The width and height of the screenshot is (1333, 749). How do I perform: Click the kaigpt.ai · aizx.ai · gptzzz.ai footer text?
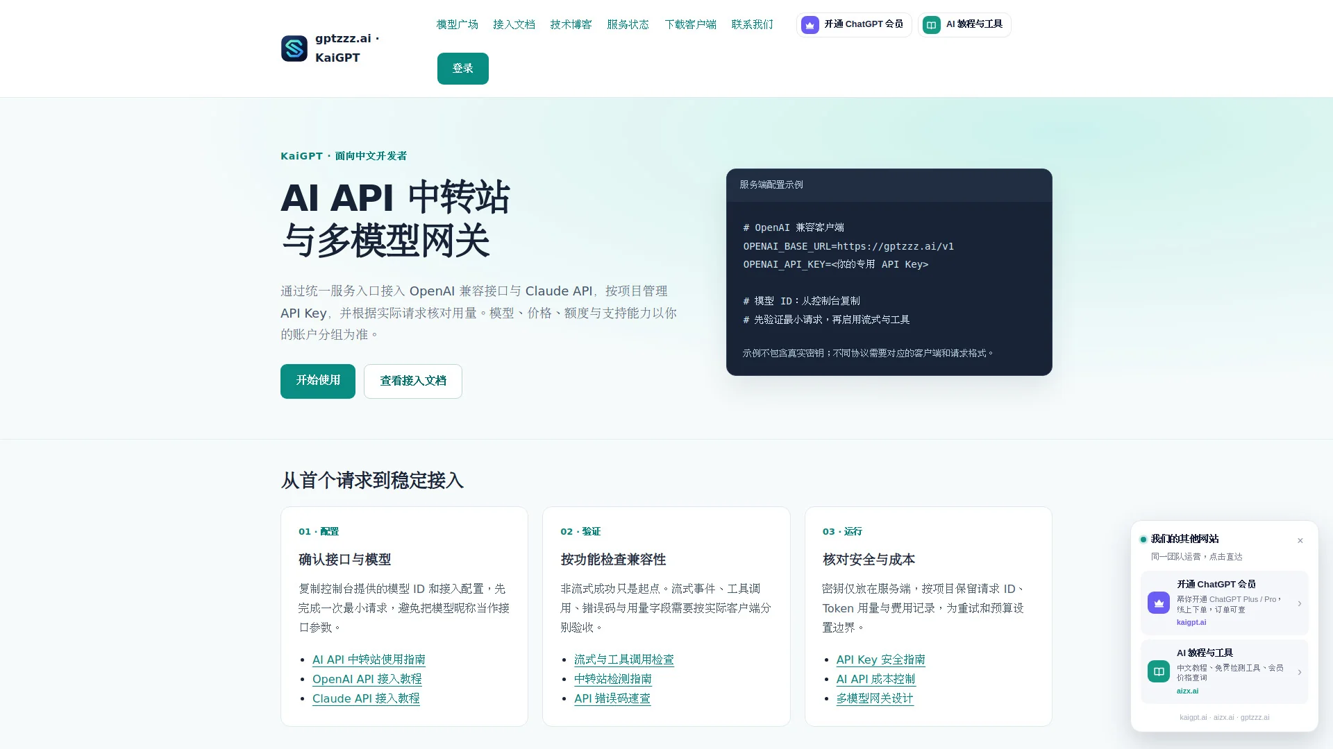pos(1225,717)
